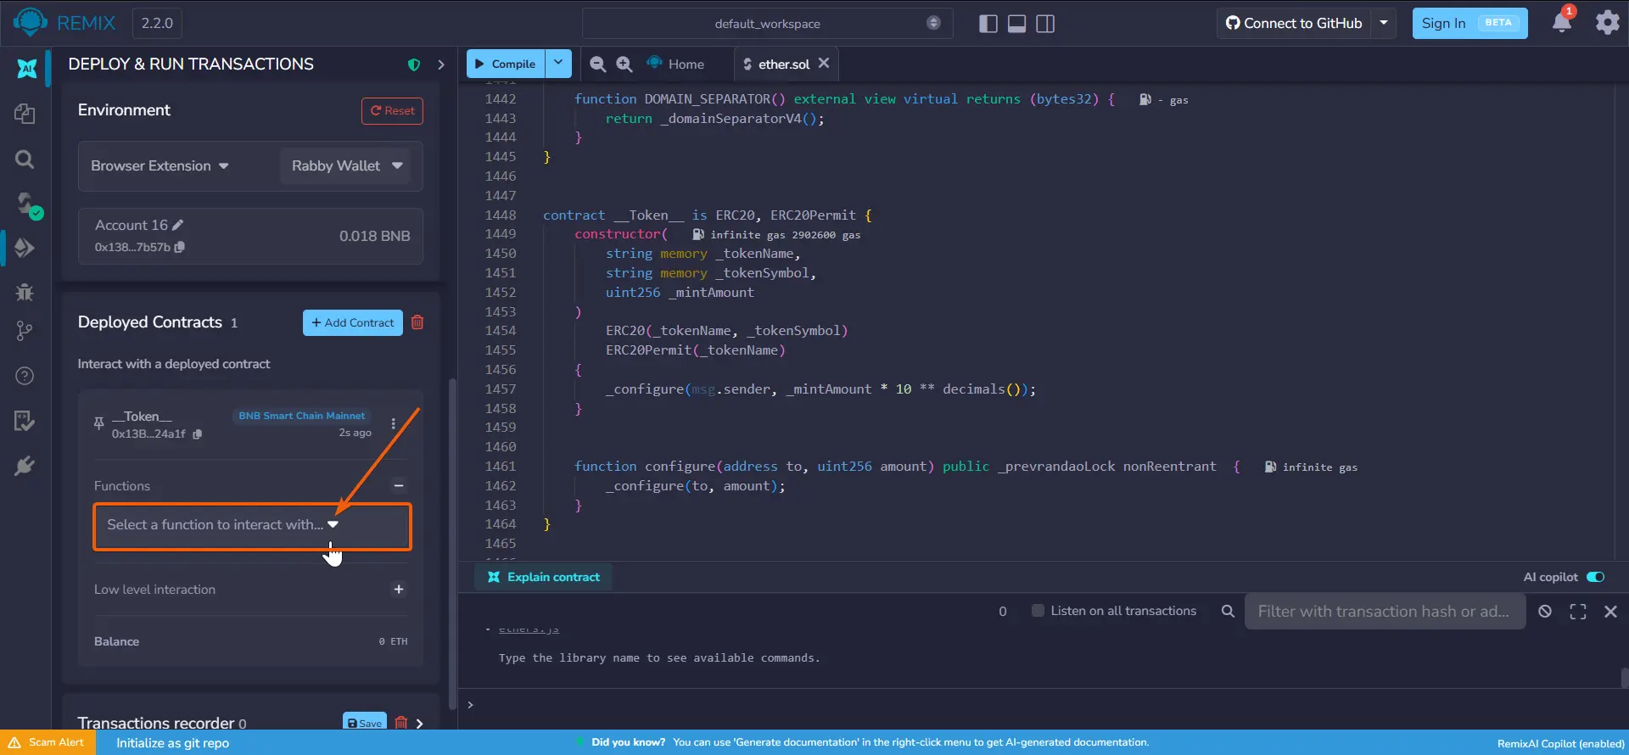The height and width of the screenshot is (755, 1629).
Task: Click Connect to GitHub
Action: pos(1294,23)
